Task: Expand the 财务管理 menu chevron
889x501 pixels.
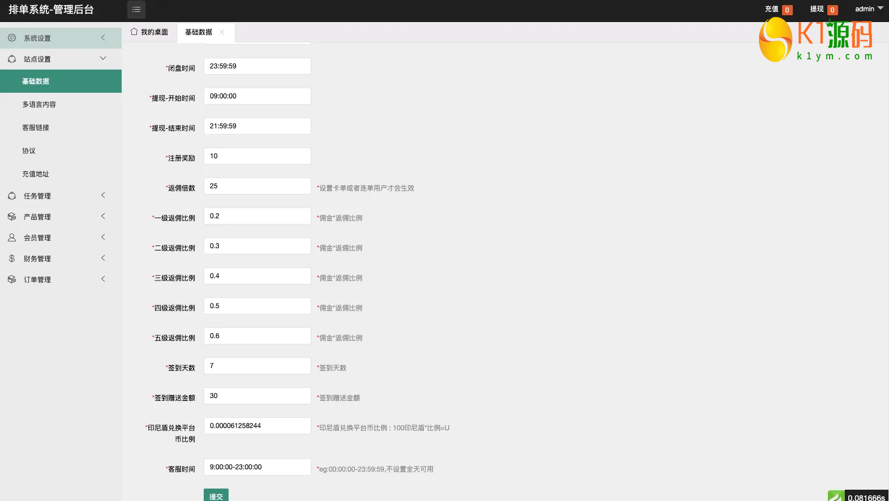Action: [x=103, y=258]
